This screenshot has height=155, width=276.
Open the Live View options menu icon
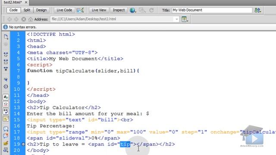pyautogui.click(x=185, y=19)
